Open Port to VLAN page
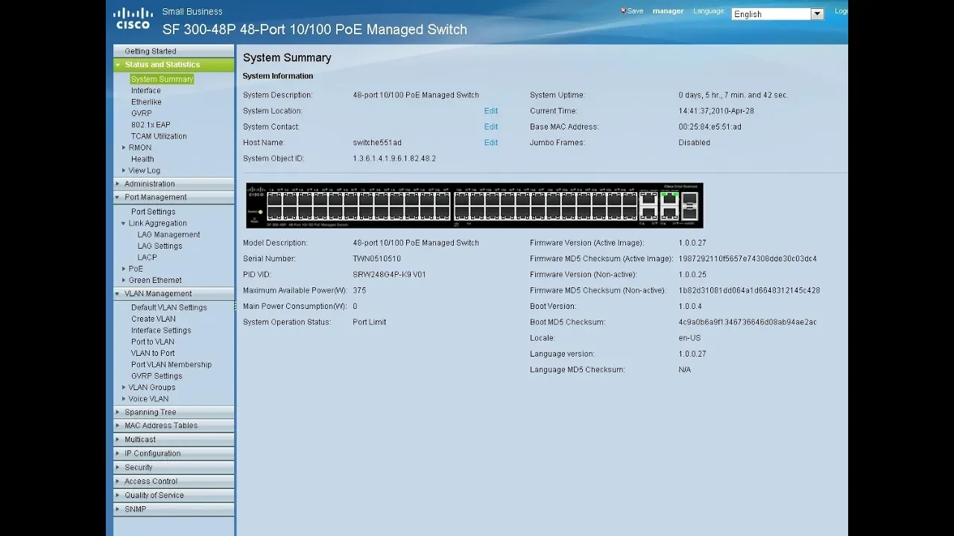Viewport: 954px width, 536px height. (153, 342)
